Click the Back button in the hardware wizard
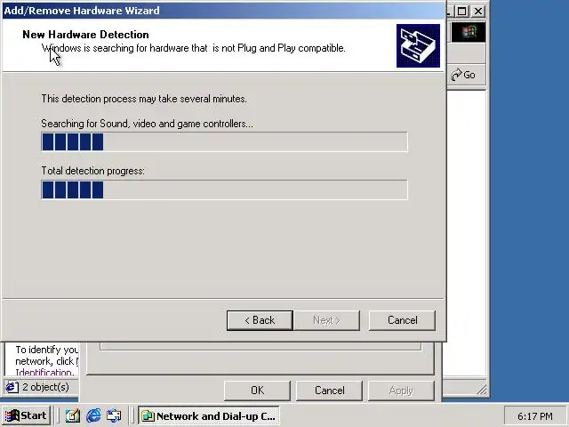Viewport: 569px width, 427px height. 260,320
